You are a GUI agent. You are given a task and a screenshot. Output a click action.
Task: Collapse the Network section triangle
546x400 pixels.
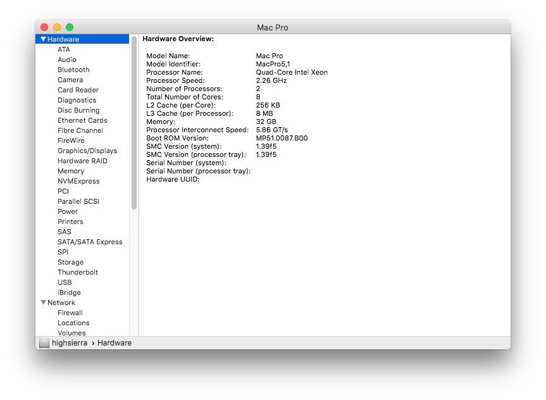pos(43,303)
